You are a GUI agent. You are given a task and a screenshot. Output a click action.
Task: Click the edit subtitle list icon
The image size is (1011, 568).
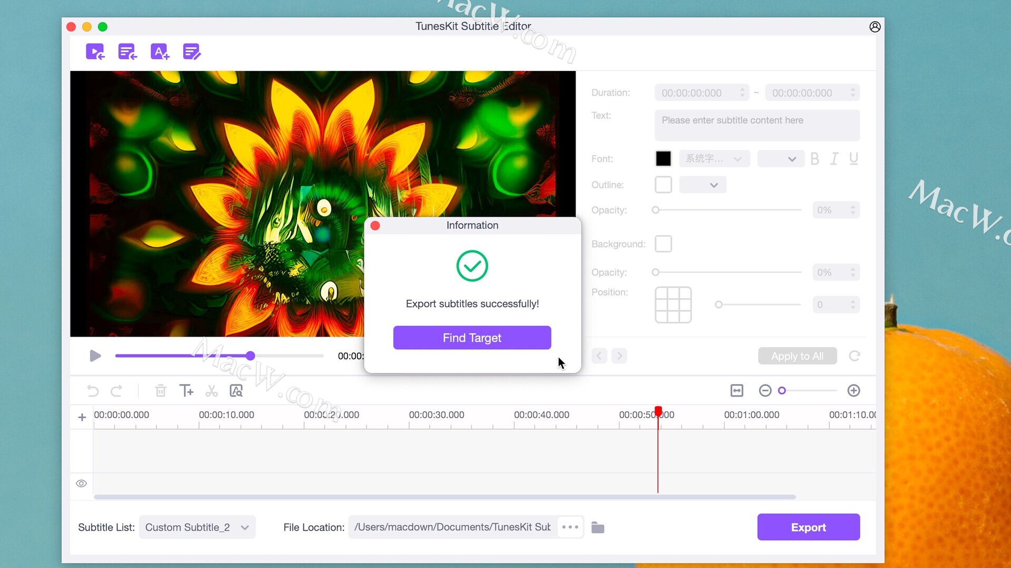click(x=192, y=52)
